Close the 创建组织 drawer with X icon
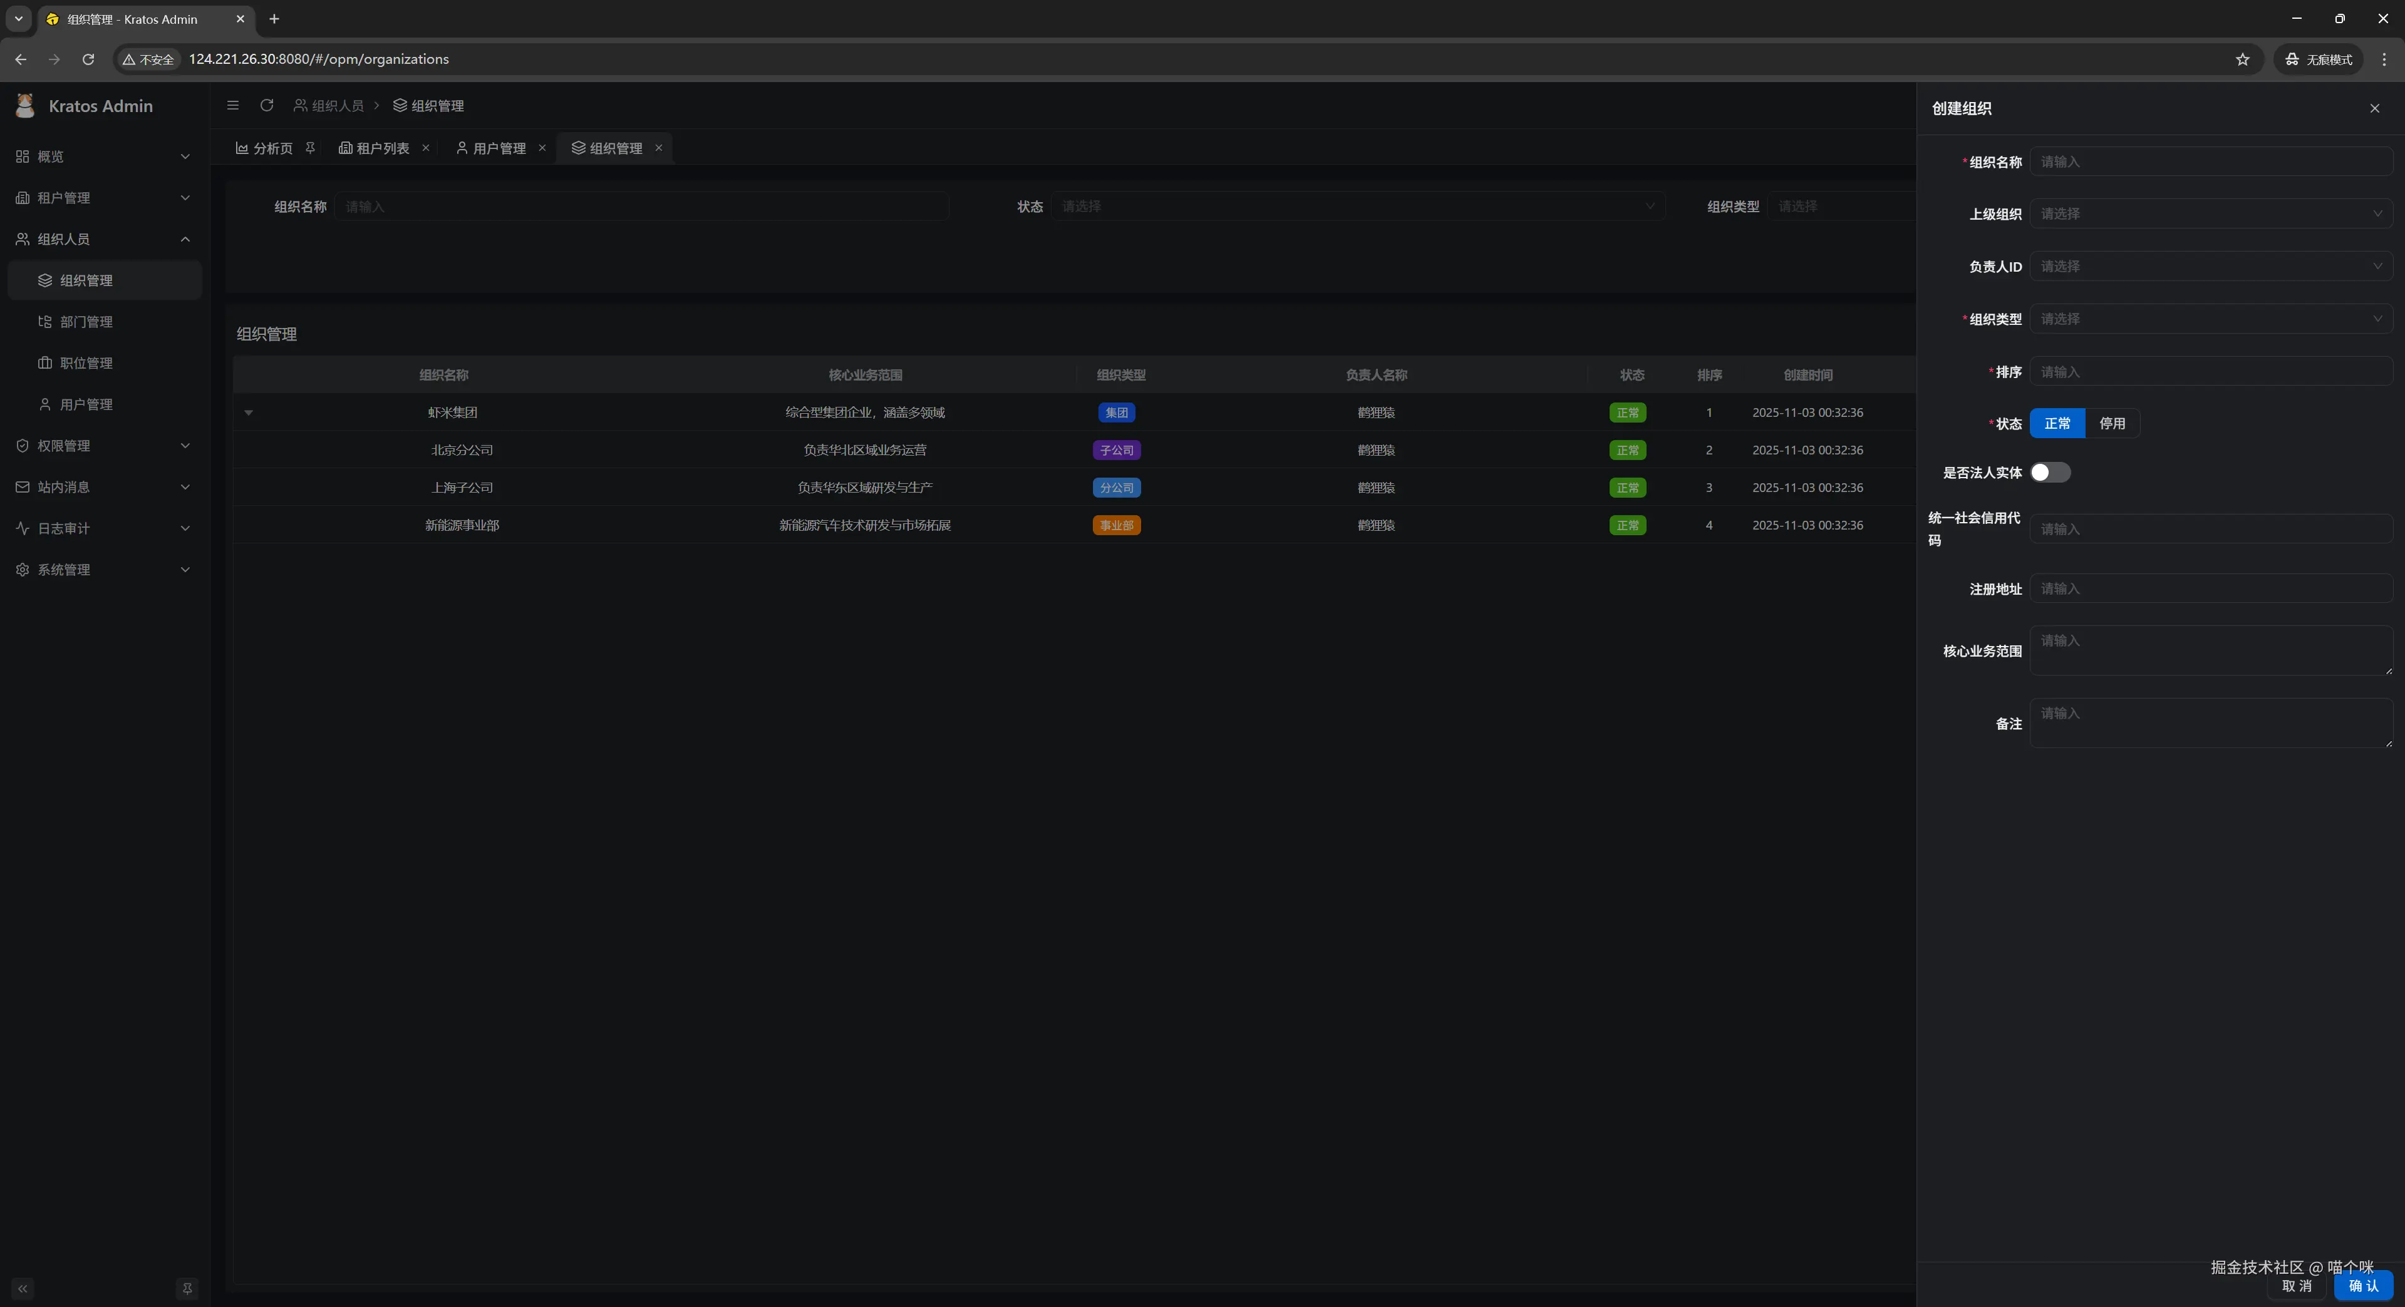This screenshot has height=1307, width=2405. 2374,108
